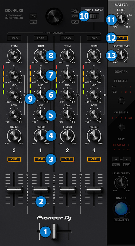Click the MASTER LEVEL knob
The height and width of the screenshot is (246, 135).
point(121,19)
